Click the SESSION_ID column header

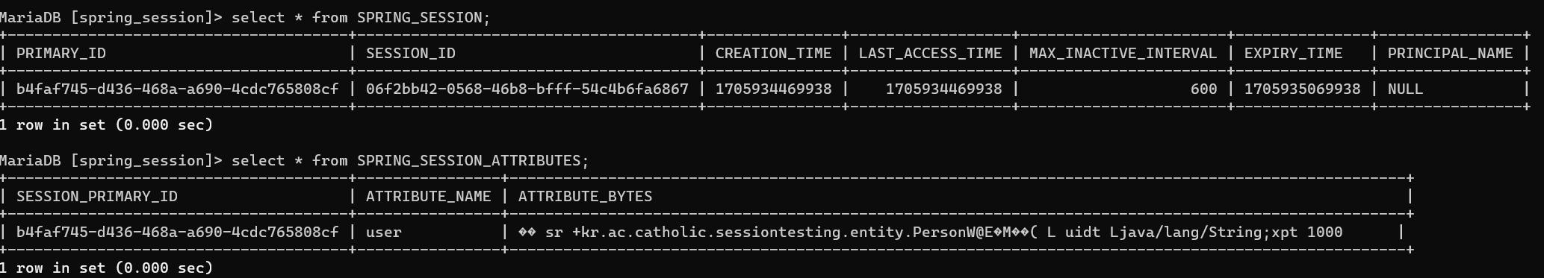point(410,53)
